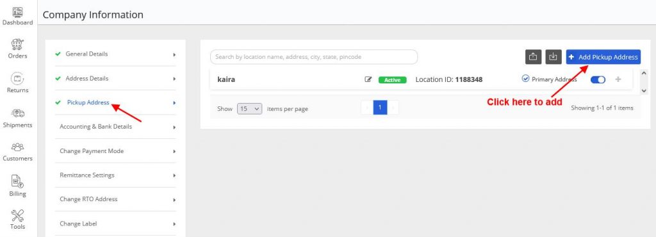Click the previous page pagination arrow
The width and height of the screenshot is (656, 237).
coord(367,108)
